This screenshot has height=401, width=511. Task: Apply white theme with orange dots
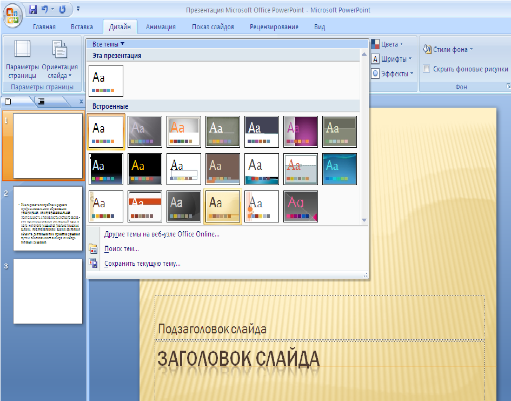(262, 206)
